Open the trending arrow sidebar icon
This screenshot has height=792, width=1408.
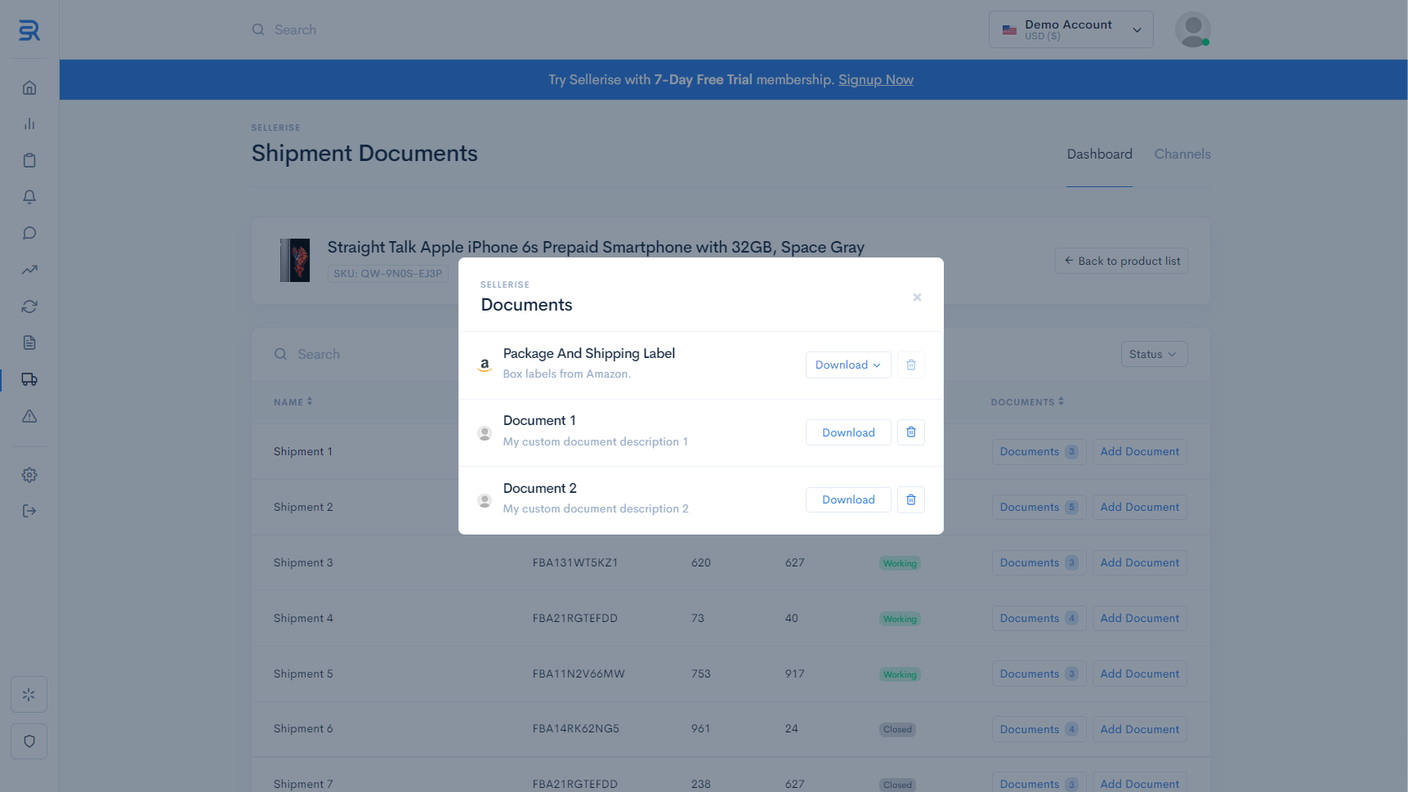click(29, 270)
